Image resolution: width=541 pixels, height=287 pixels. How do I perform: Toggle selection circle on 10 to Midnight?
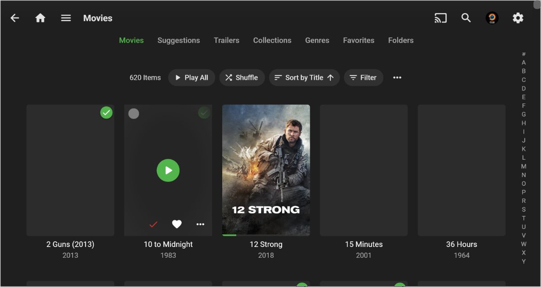133,113
